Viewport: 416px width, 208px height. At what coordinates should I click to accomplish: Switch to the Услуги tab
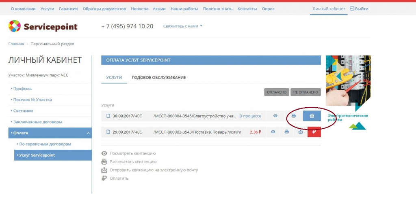tap(114, 77)
